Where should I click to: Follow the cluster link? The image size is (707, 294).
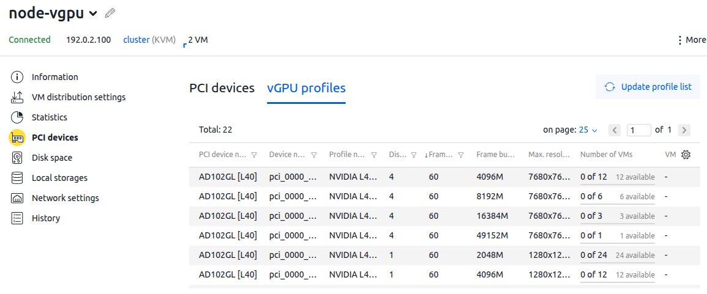point(137,40)
